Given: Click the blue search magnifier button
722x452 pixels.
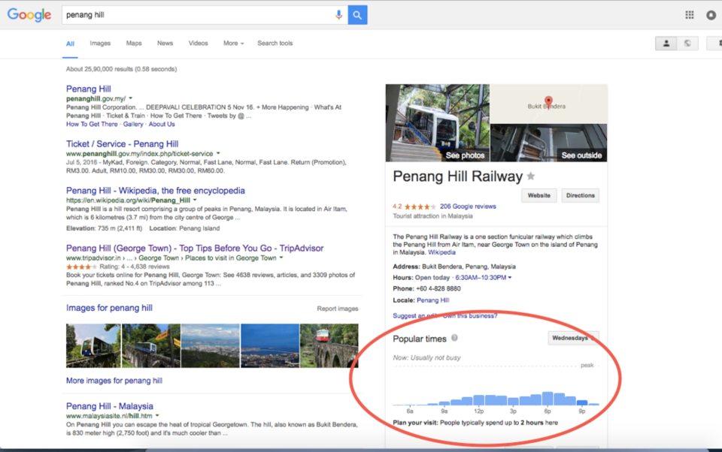Looking at the screenshot, I should point(357,15).
